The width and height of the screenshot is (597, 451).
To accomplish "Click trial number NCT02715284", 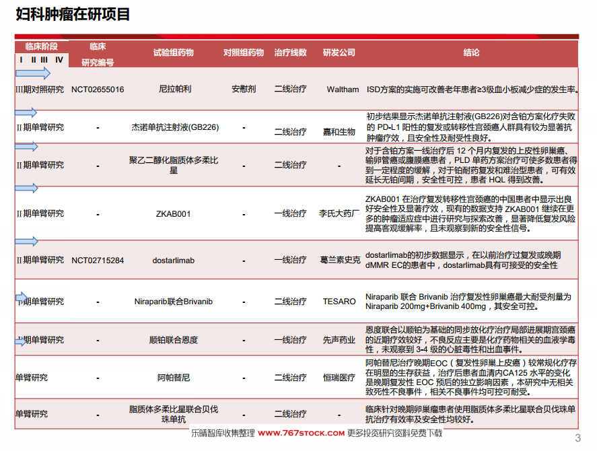I will coord(98,261).
